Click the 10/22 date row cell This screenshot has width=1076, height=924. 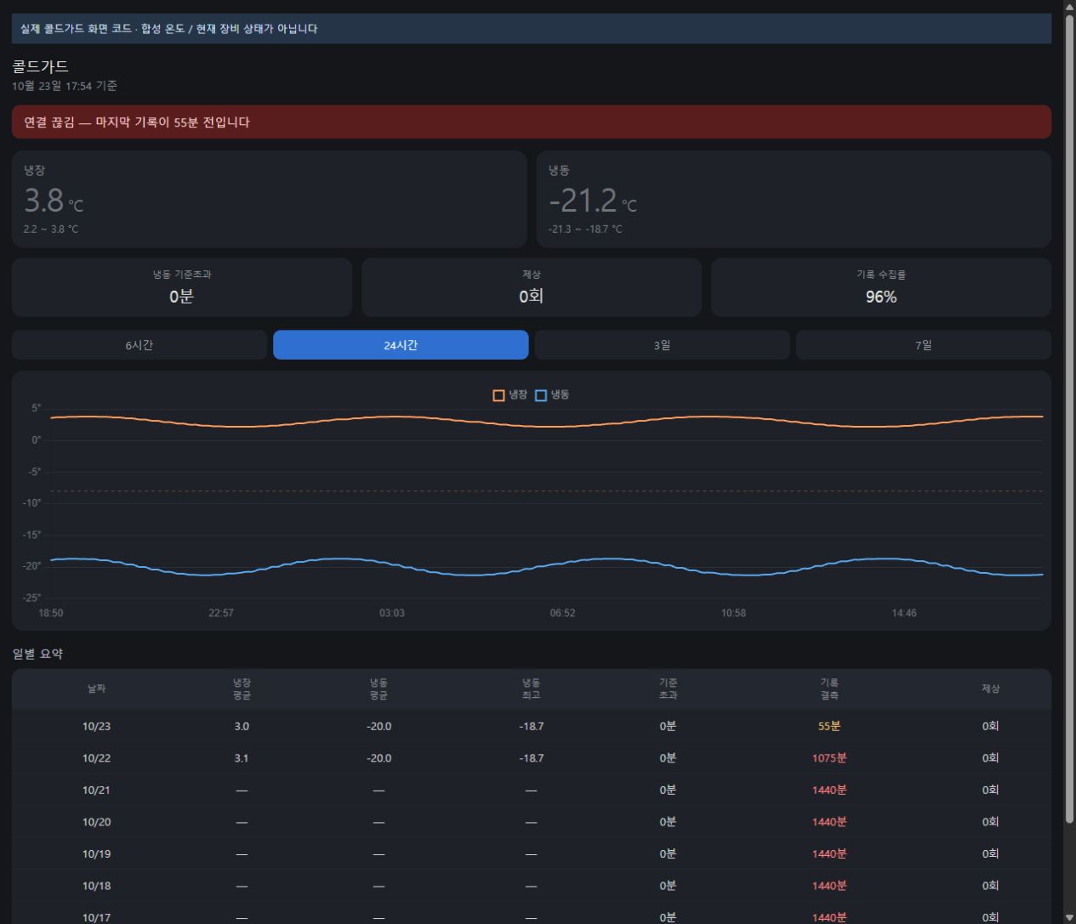(x=96, y=758)
